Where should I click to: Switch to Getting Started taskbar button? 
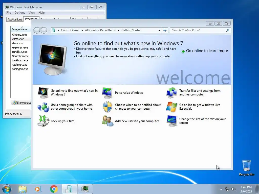[69, 189]
